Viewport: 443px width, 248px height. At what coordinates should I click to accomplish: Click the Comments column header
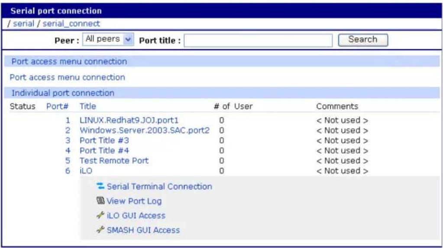coord(337,106)
